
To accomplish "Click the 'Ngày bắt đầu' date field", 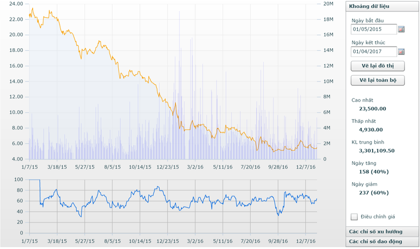I will [x=373, y=30].
